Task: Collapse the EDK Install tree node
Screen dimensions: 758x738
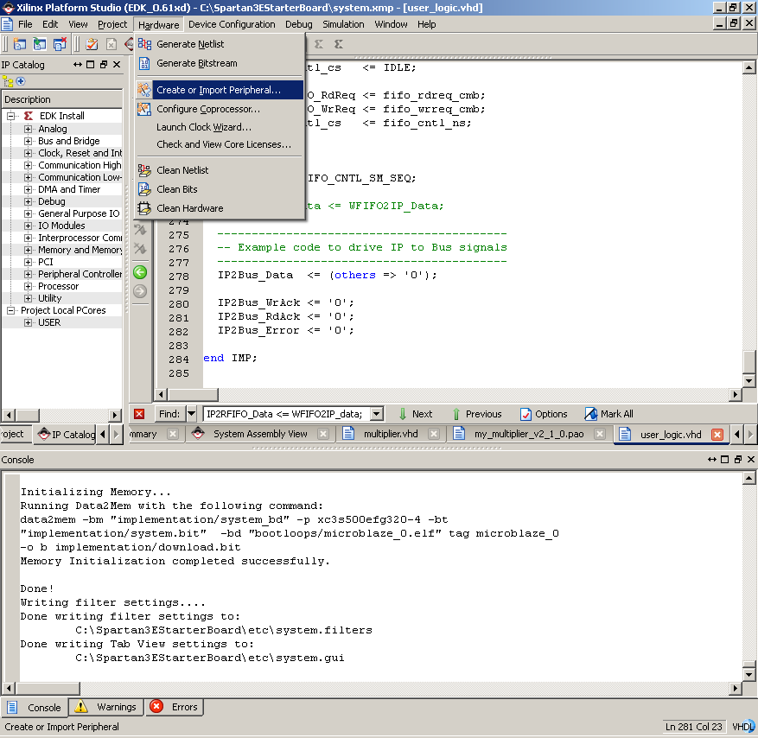Action: [x=10, y=116]
